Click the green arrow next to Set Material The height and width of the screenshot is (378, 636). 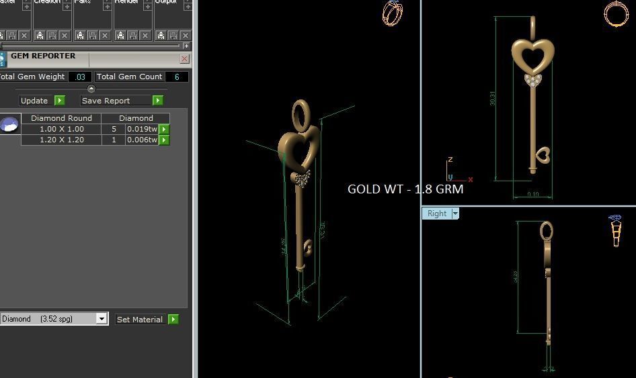point(173,320)
